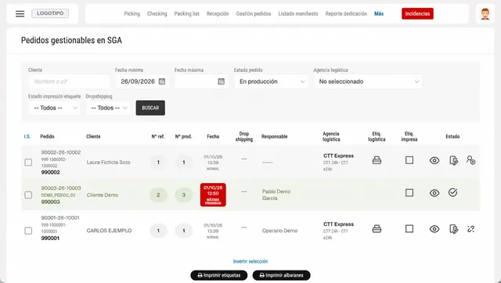501x283 pixels.
Task: Unlink responsible from order 90001-26-10001
Action: [x=470, y=229]
